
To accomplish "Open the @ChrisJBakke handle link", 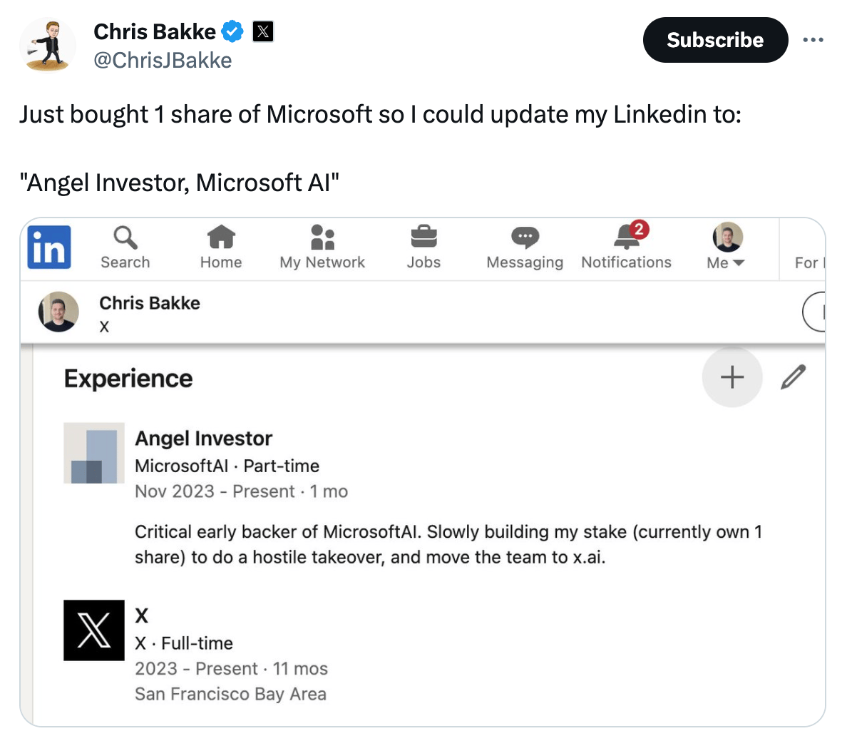I will click(163, 61).
